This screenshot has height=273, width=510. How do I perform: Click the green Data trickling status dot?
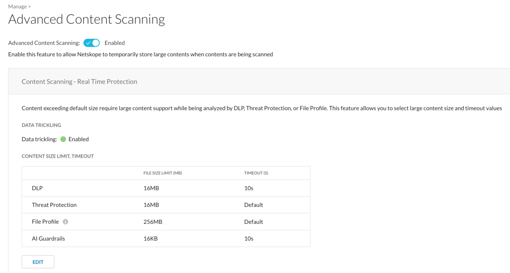(x=63, y=139)
